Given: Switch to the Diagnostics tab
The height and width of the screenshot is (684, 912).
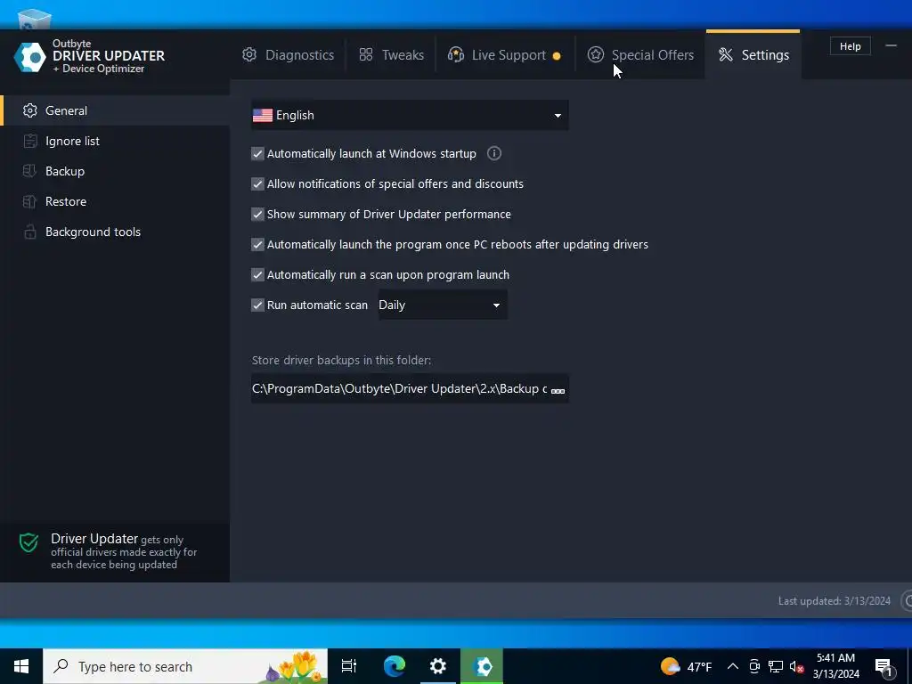Looking at the screenshot, I should [x=288, y=54].
